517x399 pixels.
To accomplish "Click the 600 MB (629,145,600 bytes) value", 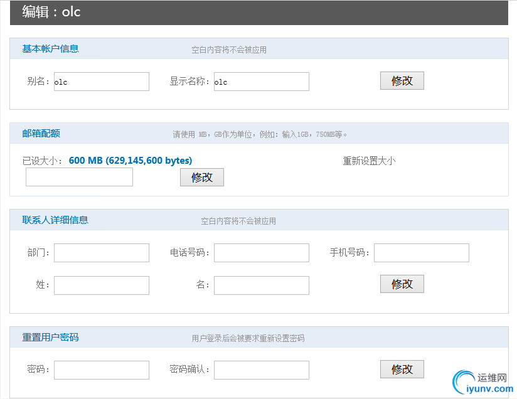I will tap(131, 161).
